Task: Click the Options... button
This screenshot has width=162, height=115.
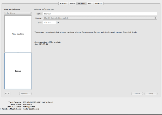Action: click(x=25, y=93)
